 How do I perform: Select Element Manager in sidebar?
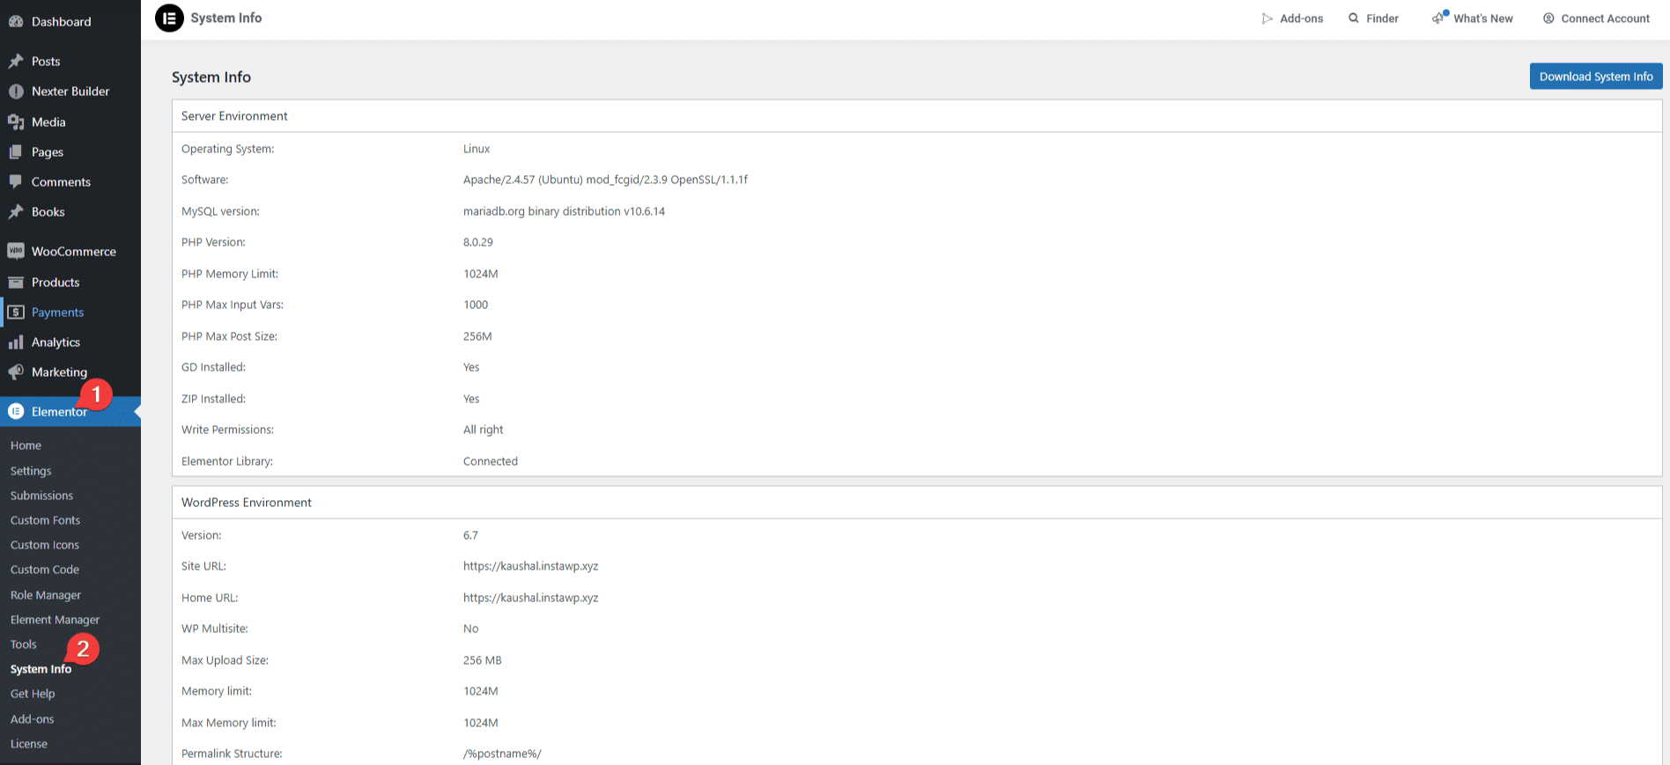(55, 620)
